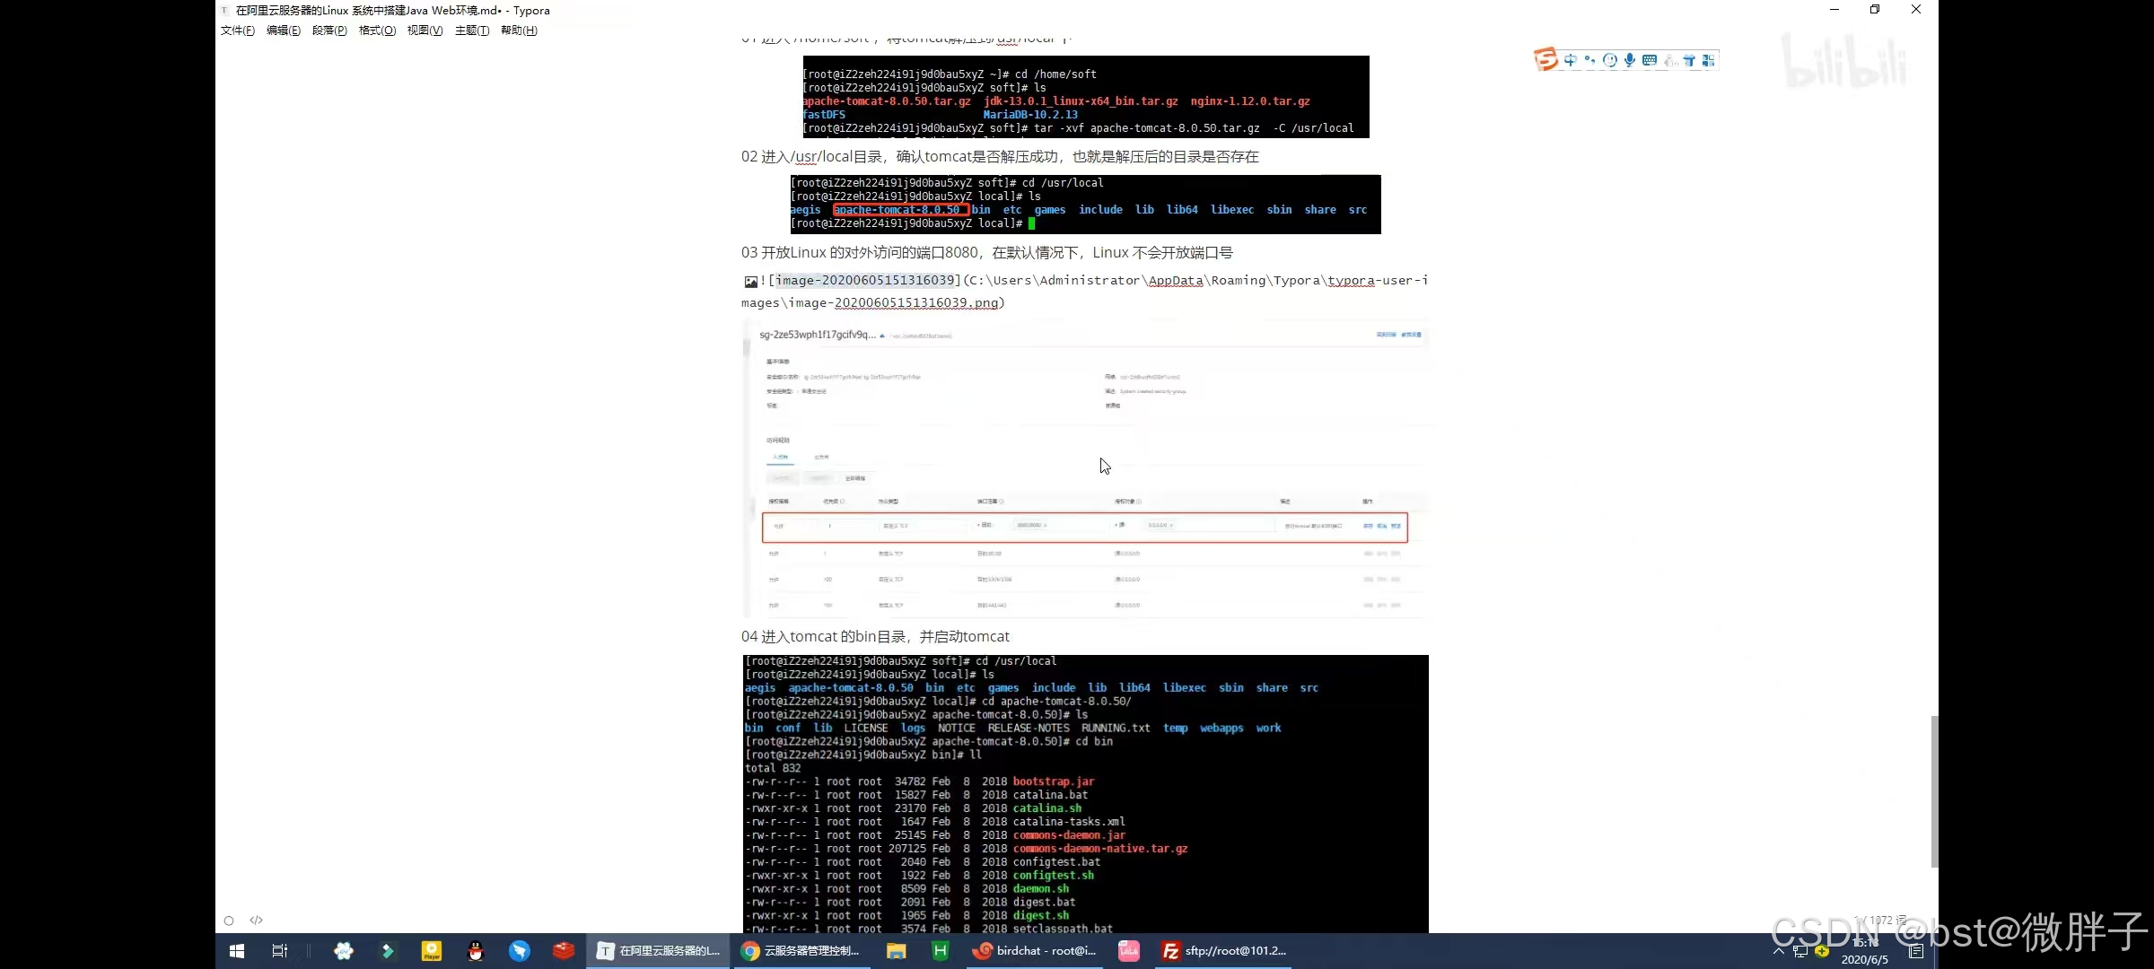The image size is (2154, 969).
Task: Toggle the sidebar circle icon at bottom-left
Action: pos(229,921)
